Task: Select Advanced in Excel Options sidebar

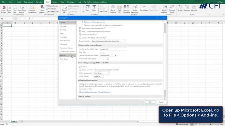Action: point(67,44)
